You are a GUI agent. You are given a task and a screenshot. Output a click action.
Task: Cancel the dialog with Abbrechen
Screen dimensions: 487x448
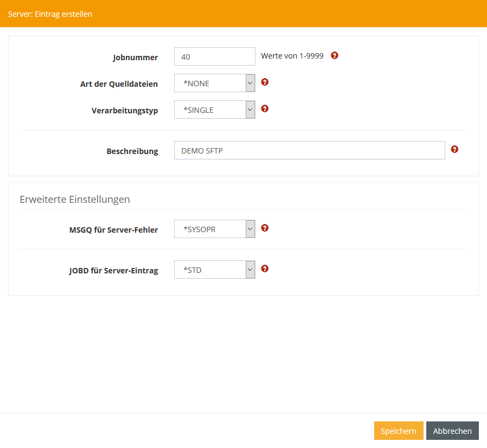pos(452,431)
